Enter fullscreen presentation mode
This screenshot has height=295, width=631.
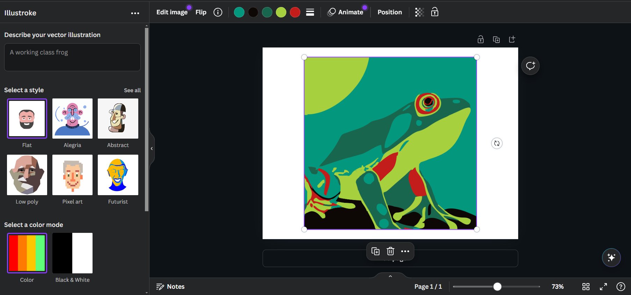(x=603, y=287)
